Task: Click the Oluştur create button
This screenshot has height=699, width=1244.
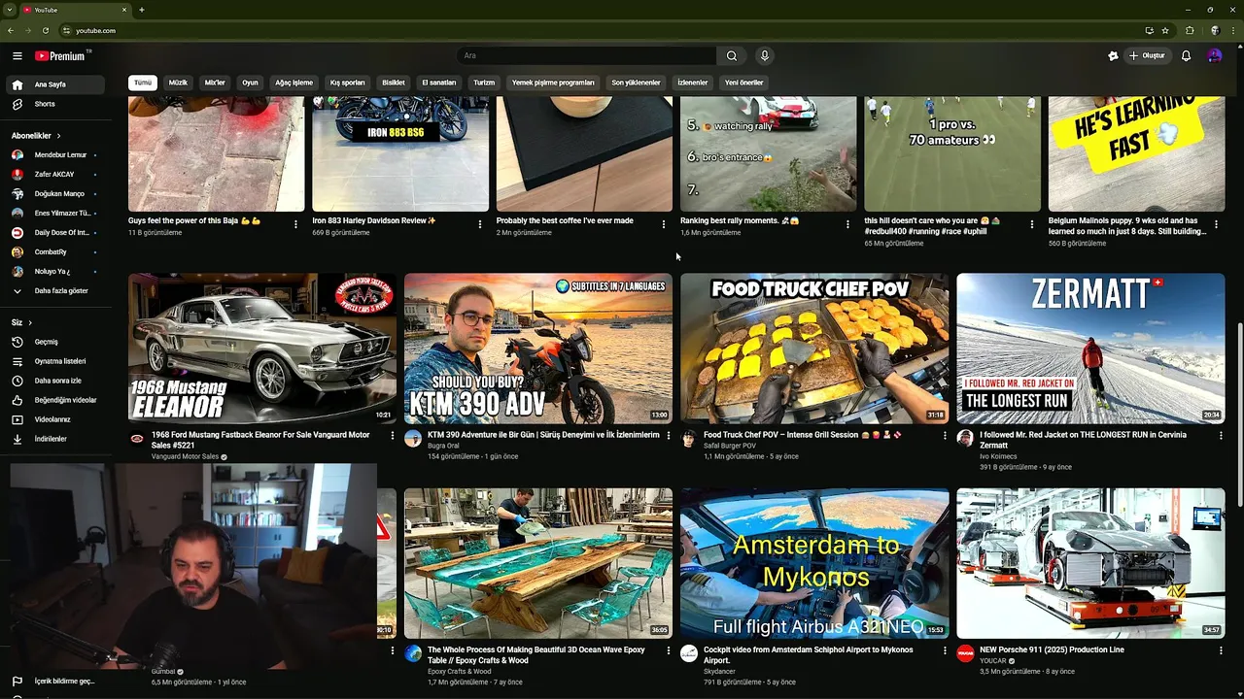Action: tap(1147, 56)
